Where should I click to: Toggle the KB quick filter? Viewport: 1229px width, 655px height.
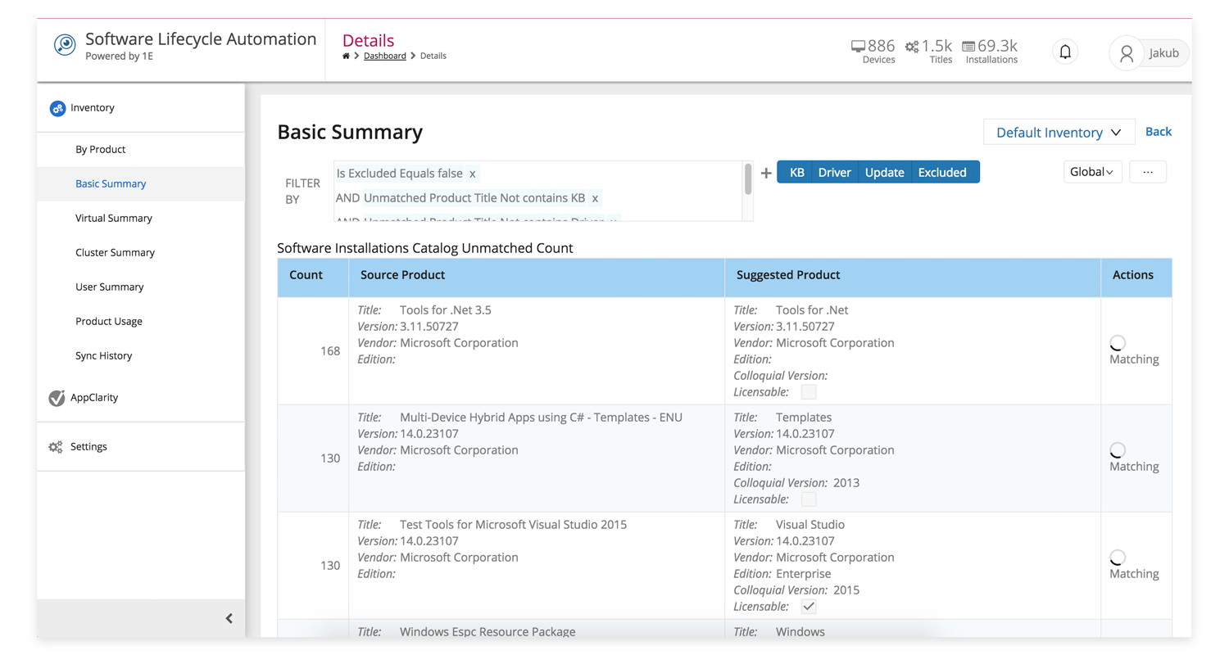(796, 173)
